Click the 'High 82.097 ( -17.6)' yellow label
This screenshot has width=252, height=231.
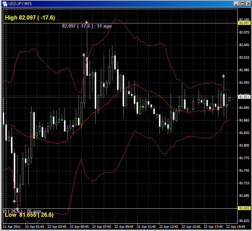30,17
